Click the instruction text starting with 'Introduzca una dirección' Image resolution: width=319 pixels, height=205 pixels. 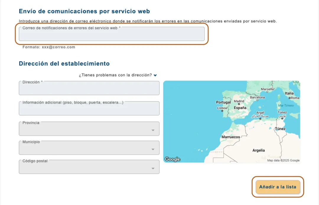[x=148, y=21]
